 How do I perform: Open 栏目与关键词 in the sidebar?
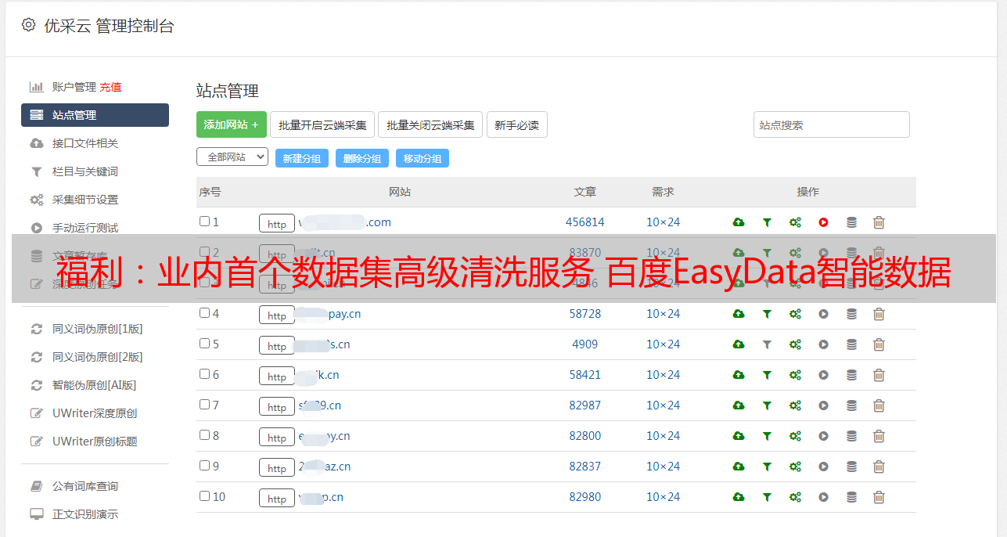tap(85, 171)
